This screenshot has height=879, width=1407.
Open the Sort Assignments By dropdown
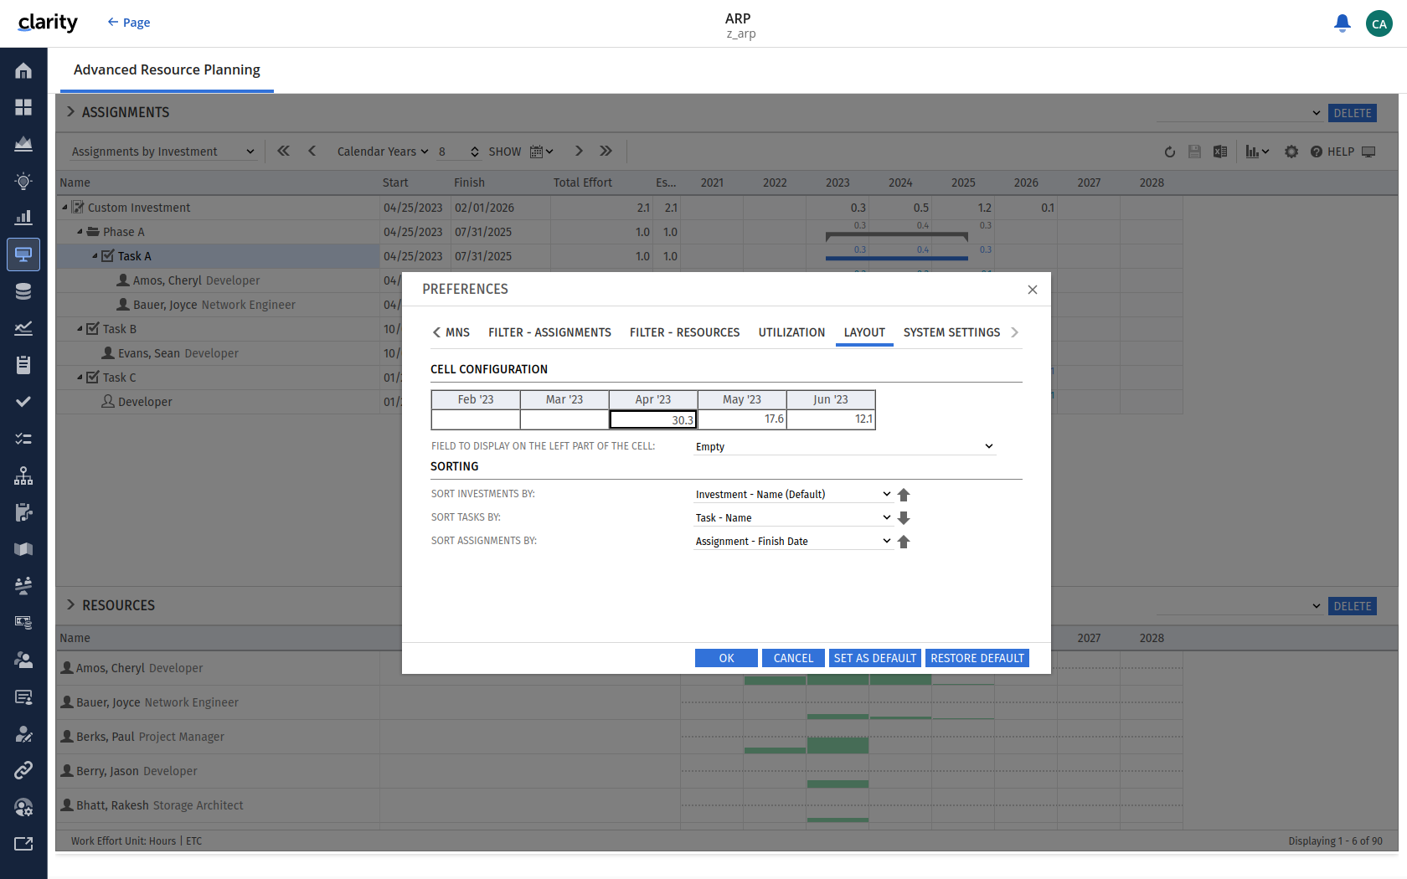(793, 542)
